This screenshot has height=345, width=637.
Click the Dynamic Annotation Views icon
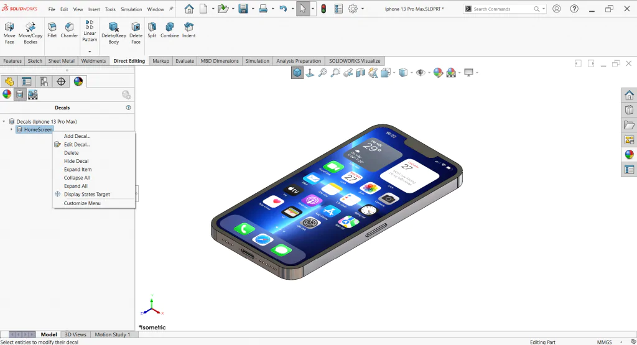click(373, 73)
